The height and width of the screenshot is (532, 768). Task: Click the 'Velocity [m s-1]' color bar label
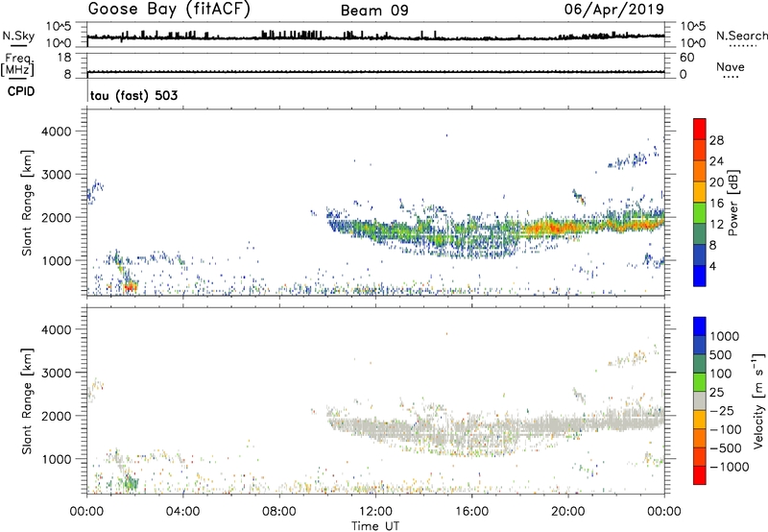click(758, 400)
